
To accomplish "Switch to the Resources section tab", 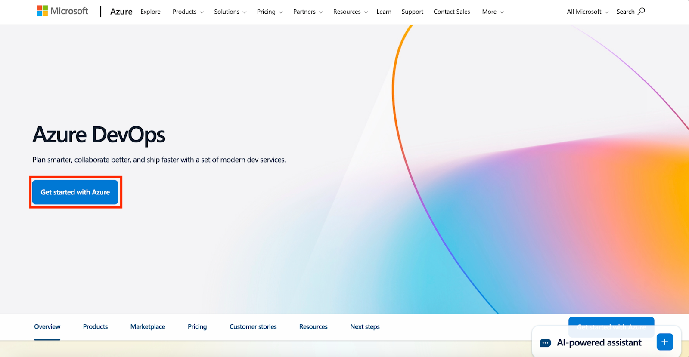I will tap(313, 327).
